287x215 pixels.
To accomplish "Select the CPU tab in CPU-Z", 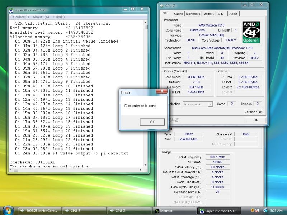I will tap(165, 13).
